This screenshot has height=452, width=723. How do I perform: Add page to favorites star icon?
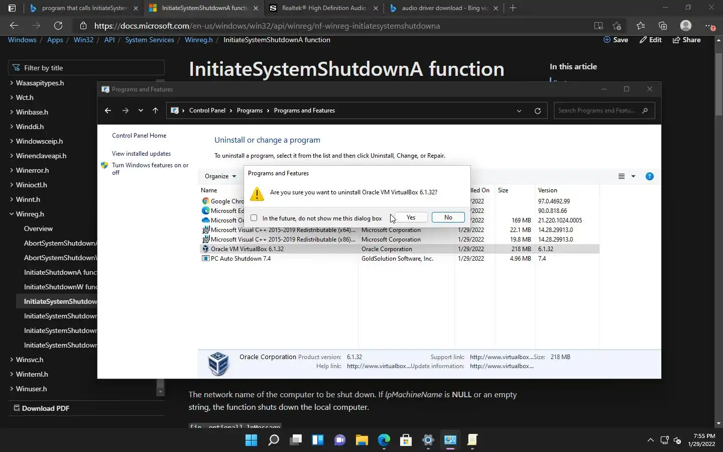pyautogui.click(x=617, y=26)
